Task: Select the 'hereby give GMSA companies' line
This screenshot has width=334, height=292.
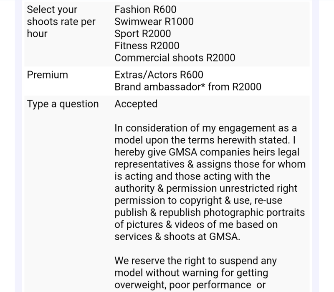Action: coord(207,152)
